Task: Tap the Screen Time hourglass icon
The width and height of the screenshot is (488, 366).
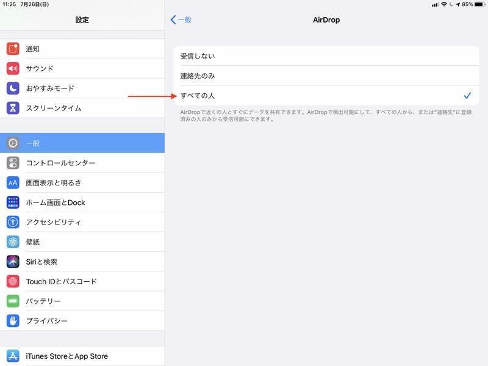Action: (13, 108)
